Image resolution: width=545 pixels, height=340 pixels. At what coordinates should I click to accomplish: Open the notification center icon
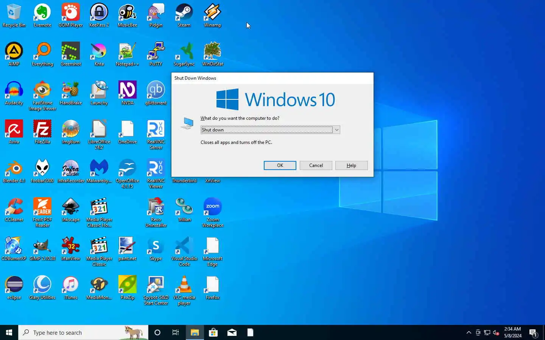(x=533, y=332)
